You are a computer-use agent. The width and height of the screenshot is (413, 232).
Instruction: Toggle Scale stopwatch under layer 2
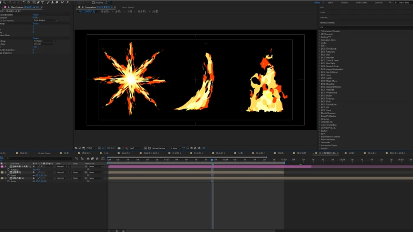tap(9, 175)
